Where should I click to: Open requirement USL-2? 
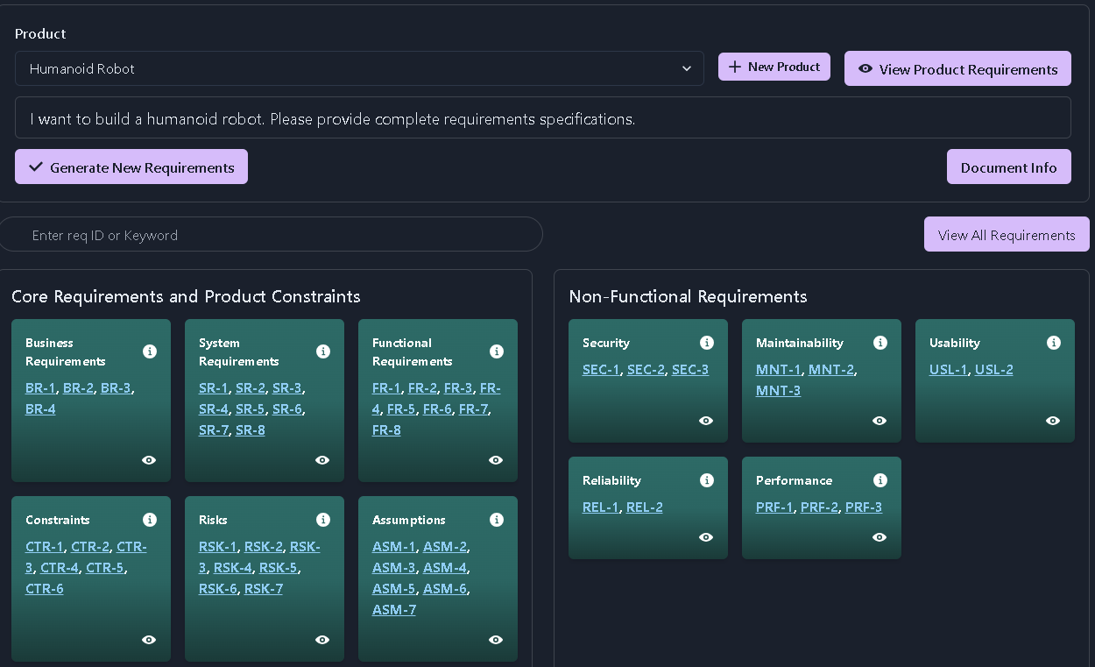pyautogui.click(x=994, y=369)
